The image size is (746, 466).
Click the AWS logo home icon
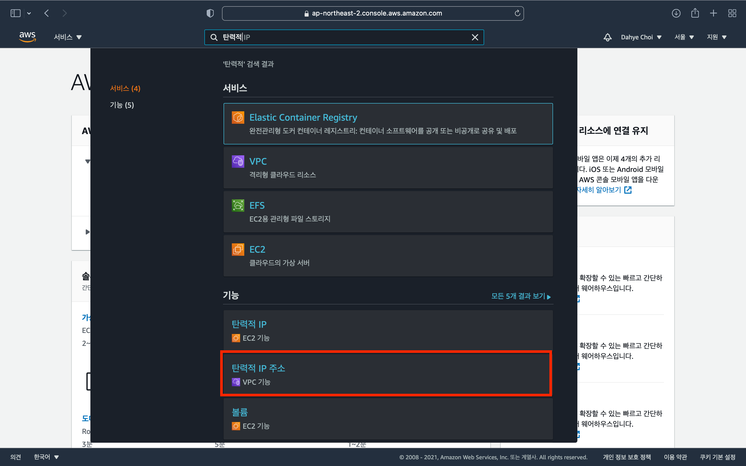(x=27, y=37)
